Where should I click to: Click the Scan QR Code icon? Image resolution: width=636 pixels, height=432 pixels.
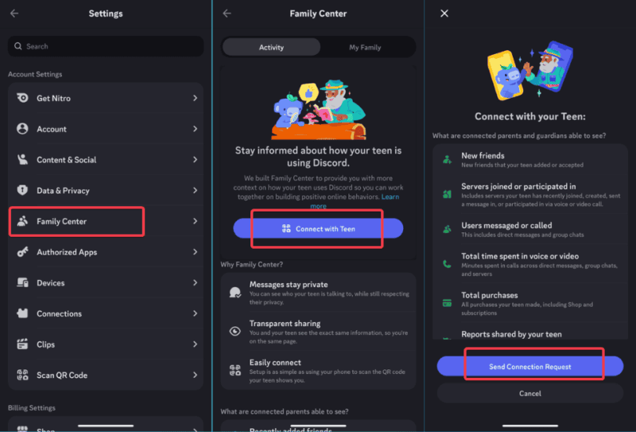click(x=22, y=375)
